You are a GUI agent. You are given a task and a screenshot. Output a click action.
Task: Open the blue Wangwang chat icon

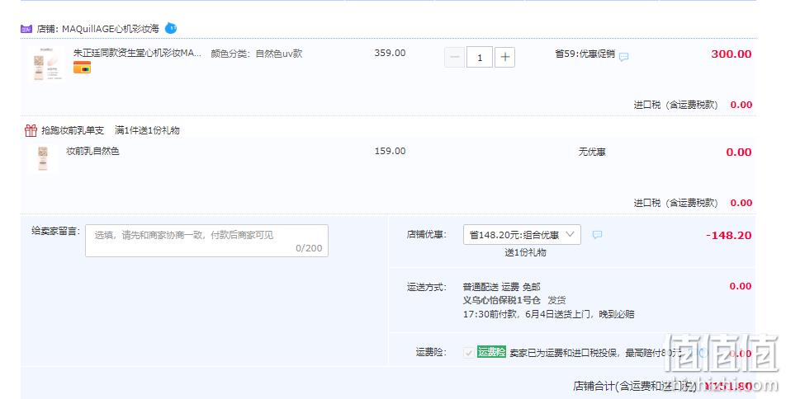click(x=171, y=29)
